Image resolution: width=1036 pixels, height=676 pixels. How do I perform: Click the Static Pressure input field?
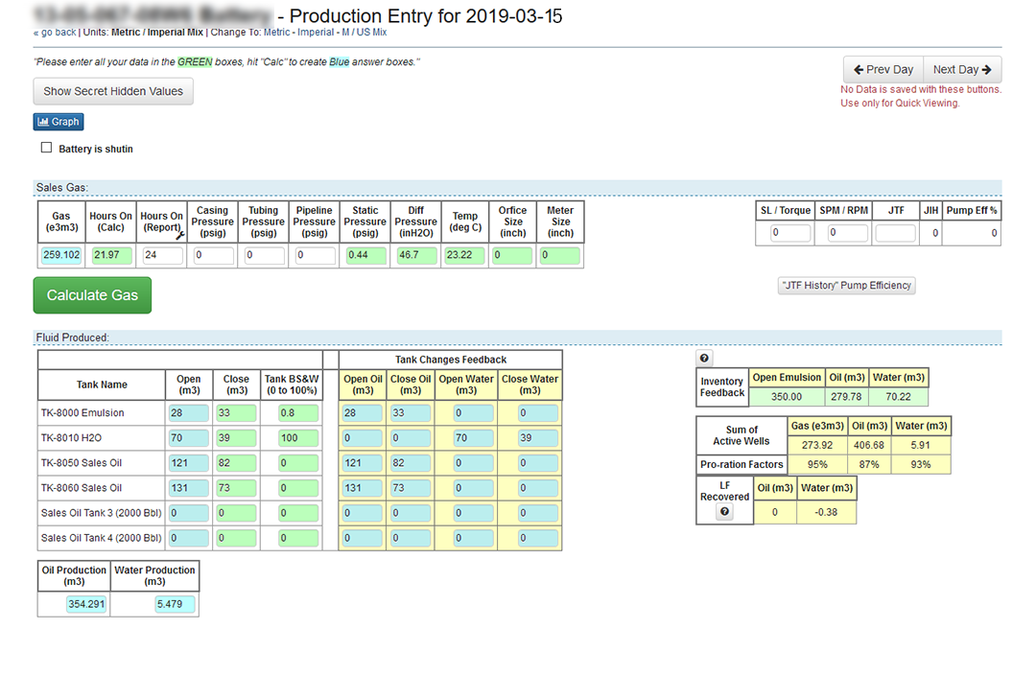point(365,256)
